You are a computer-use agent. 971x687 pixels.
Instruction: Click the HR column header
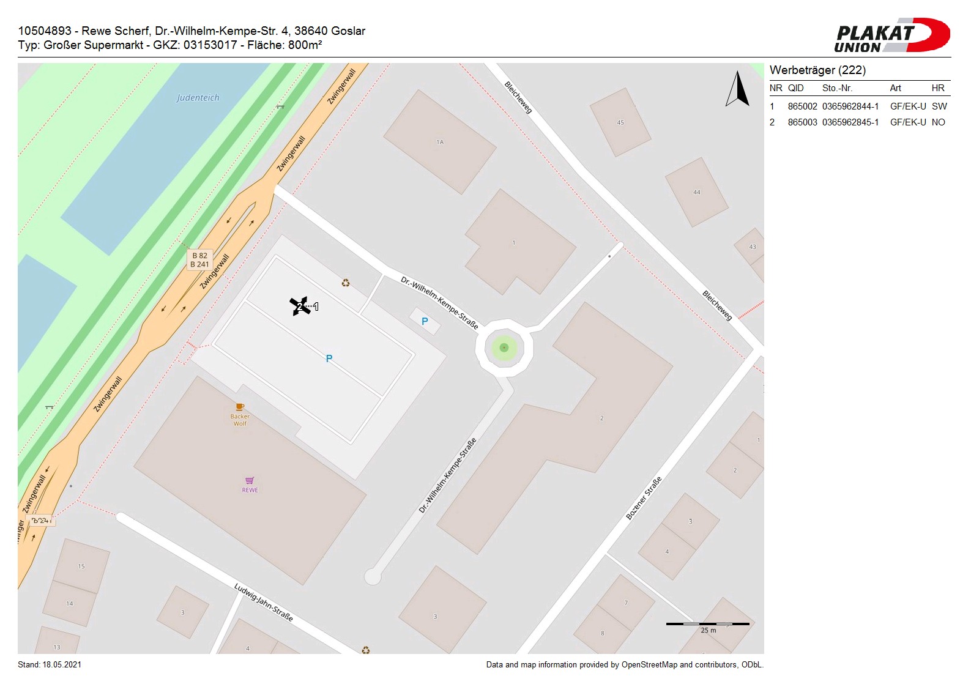tap(937, 88)
